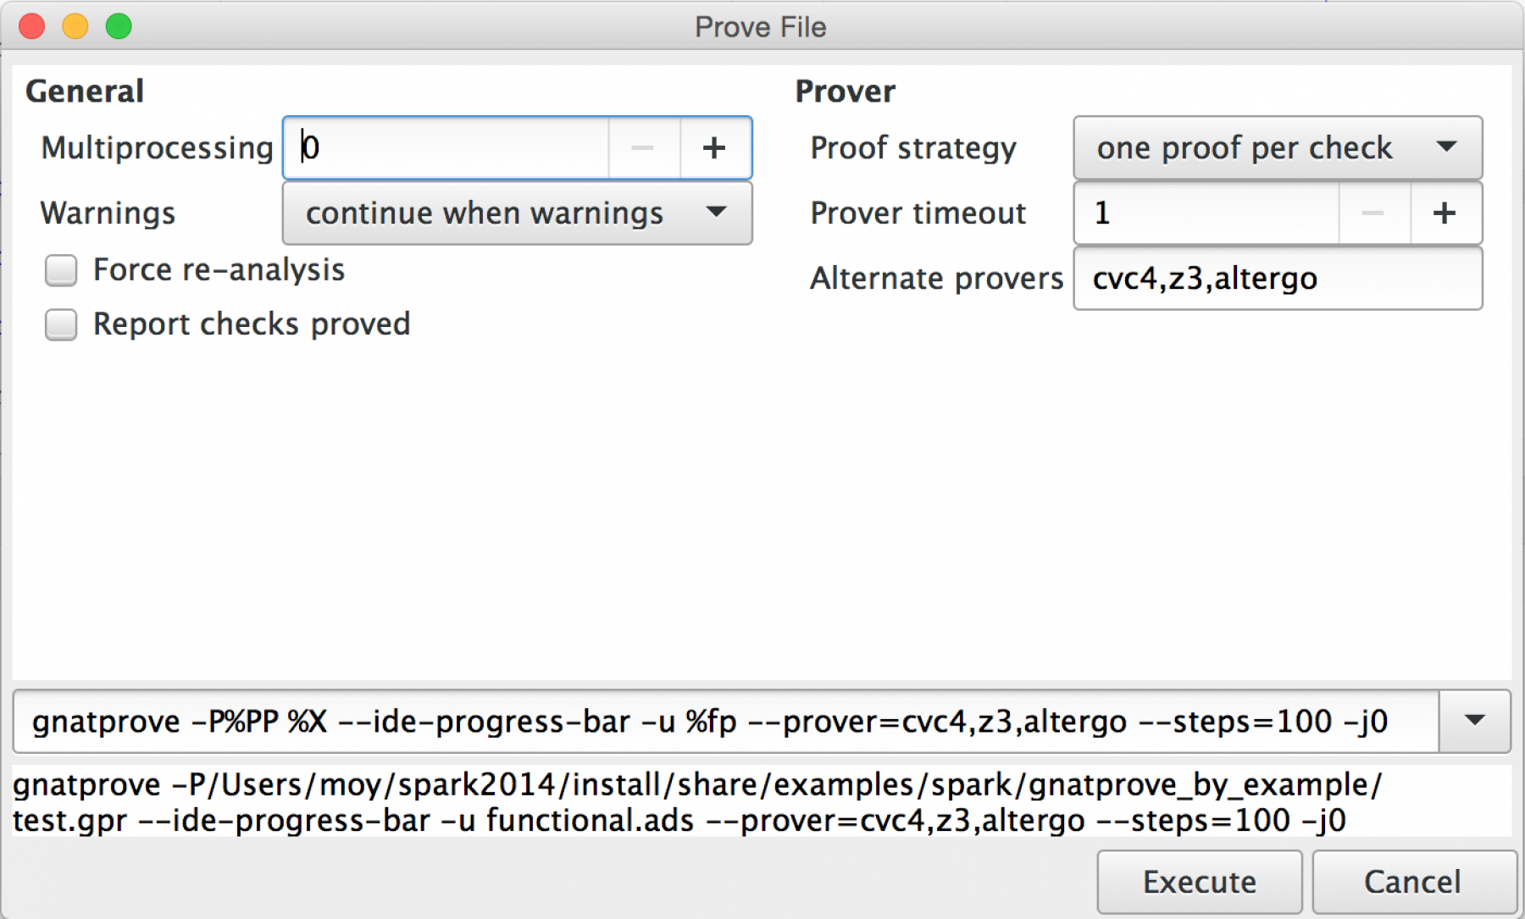Click the Alternate provers text field
1525x919 pixels.
tap(1278, 278)
